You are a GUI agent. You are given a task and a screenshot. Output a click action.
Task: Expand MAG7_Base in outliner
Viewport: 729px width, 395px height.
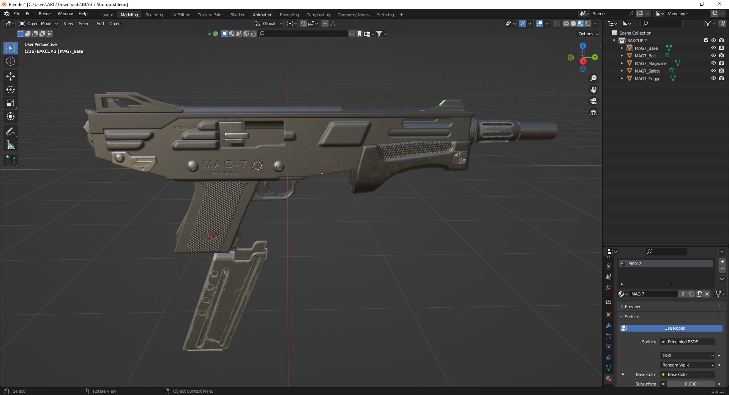622,48
